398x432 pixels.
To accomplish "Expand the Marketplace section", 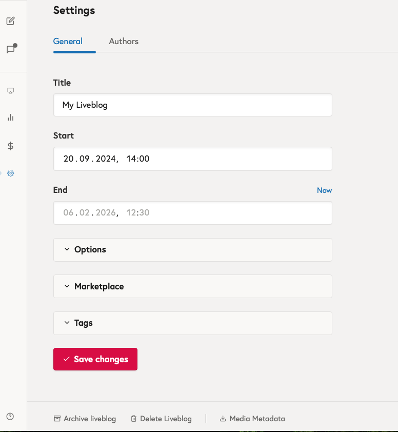I will click(x=98, y=286).
